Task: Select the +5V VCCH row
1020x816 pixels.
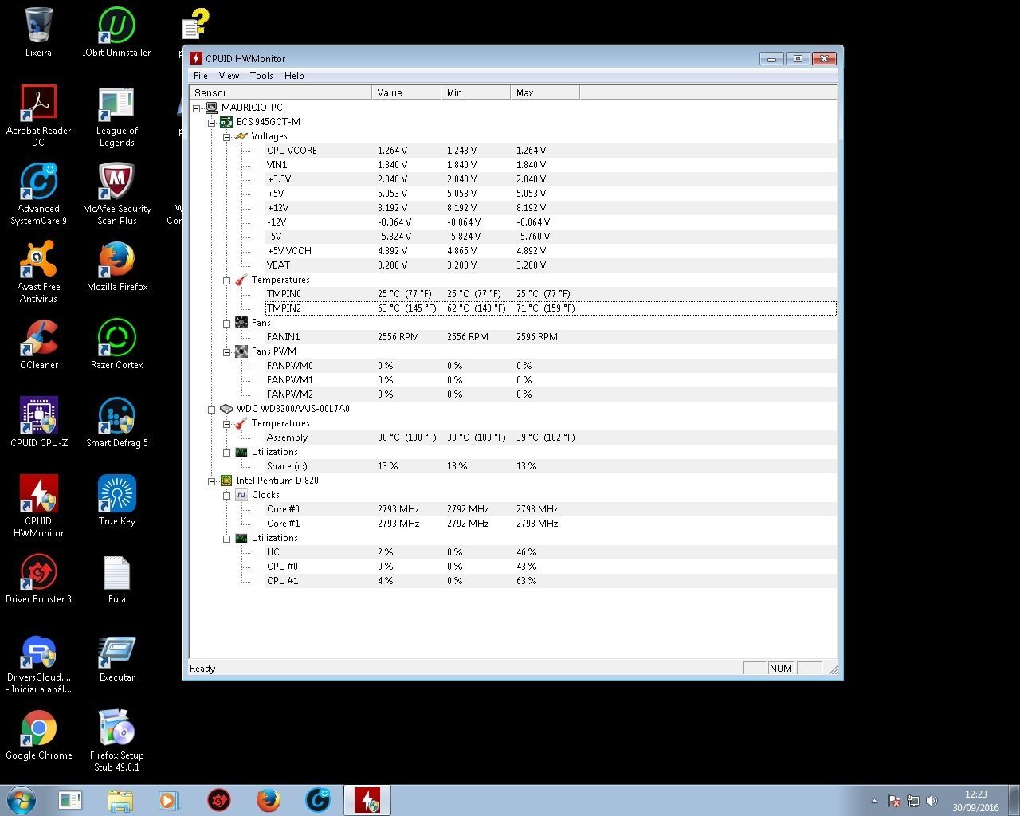Action: (x=551, y=251)
